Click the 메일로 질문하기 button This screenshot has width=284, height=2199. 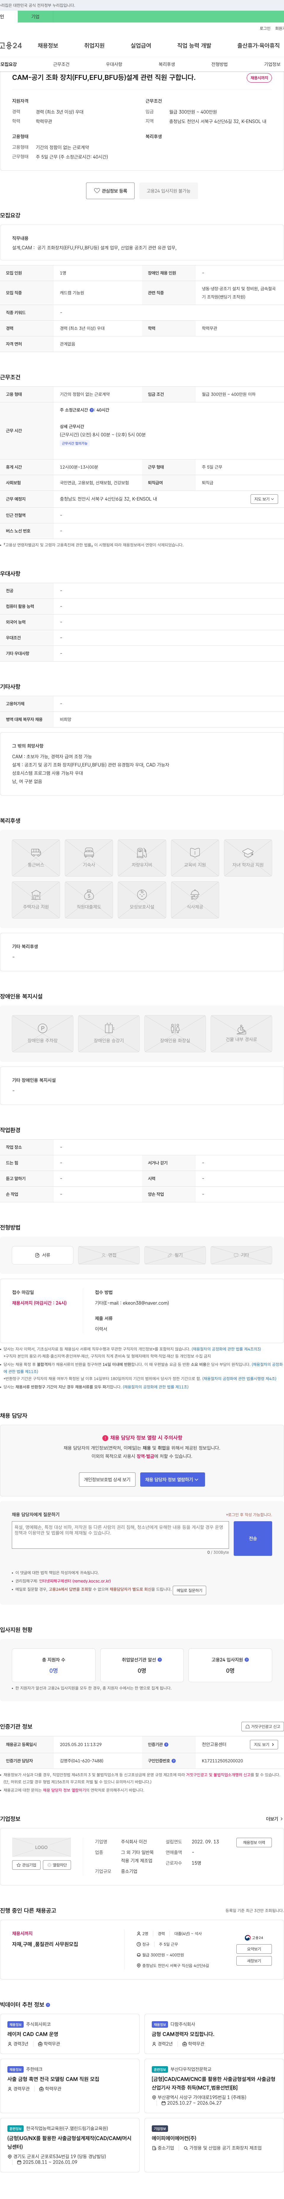click(189, 1590)
